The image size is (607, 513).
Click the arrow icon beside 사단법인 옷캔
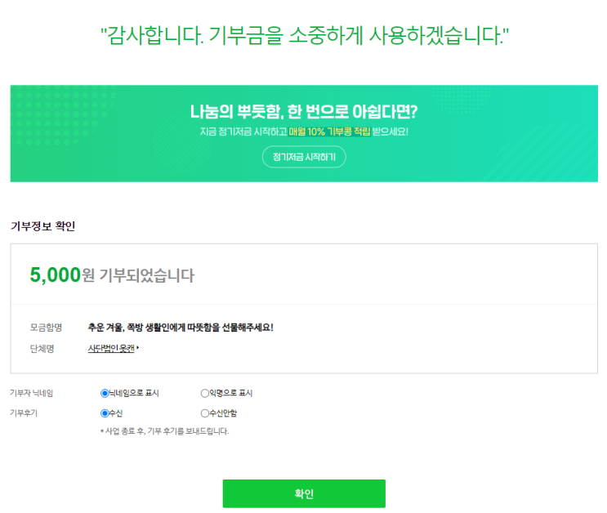[x=138, y=349]
